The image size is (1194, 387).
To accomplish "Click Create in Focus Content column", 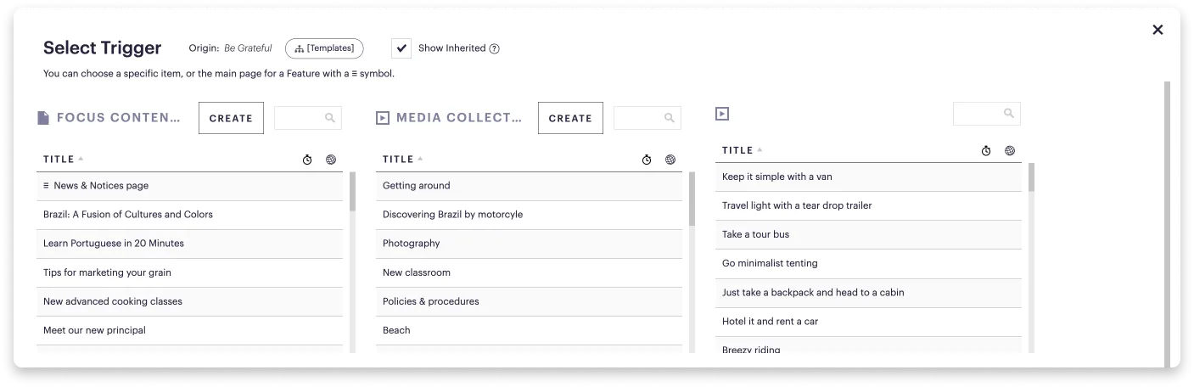I will coord(231,118).
